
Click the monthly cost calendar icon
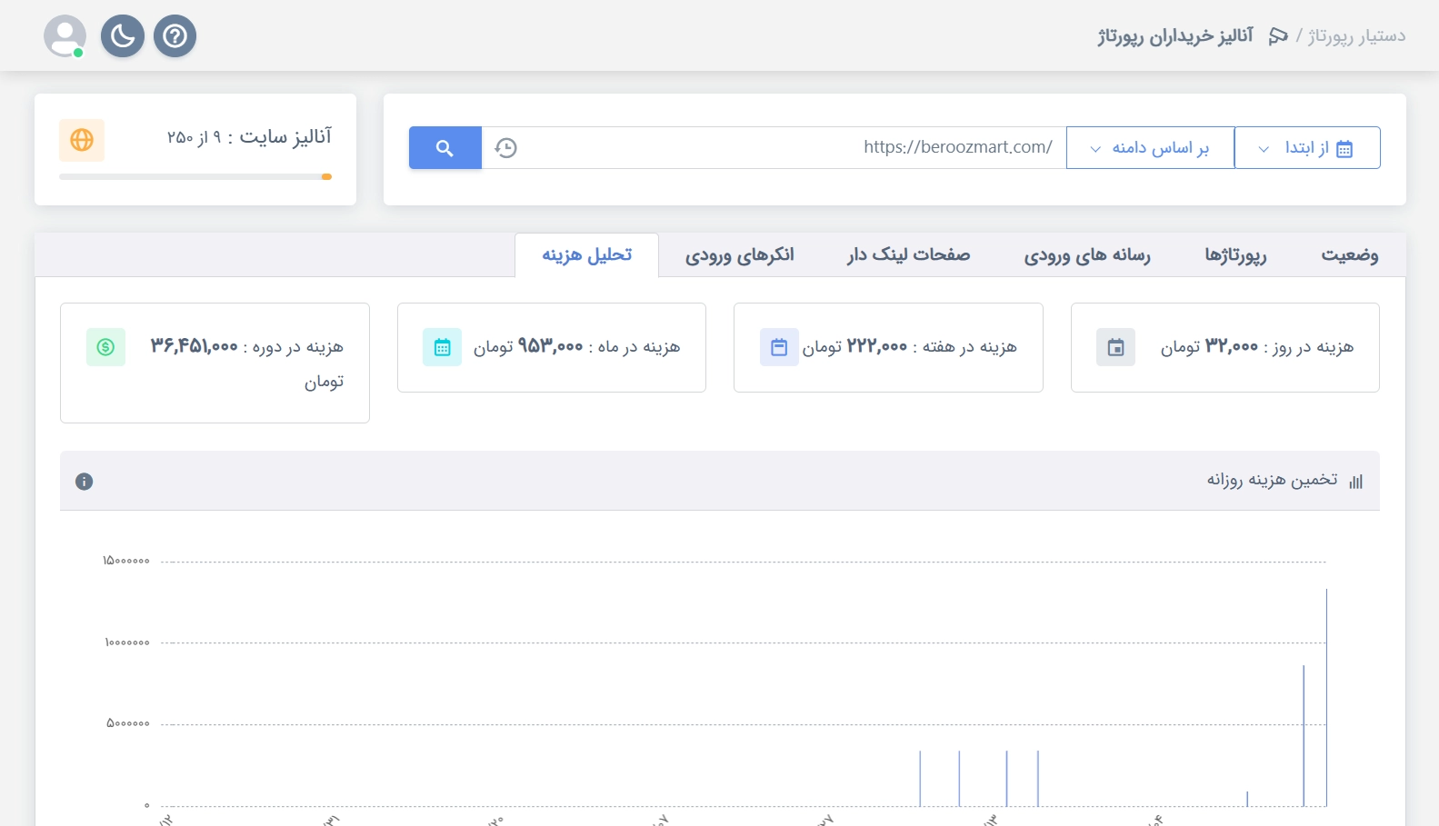click(x=442, y=347)
